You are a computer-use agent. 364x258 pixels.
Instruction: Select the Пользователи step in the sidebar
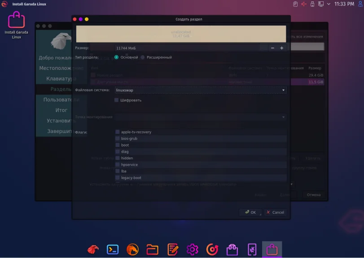pyautogui.click(x=58, y=99)
